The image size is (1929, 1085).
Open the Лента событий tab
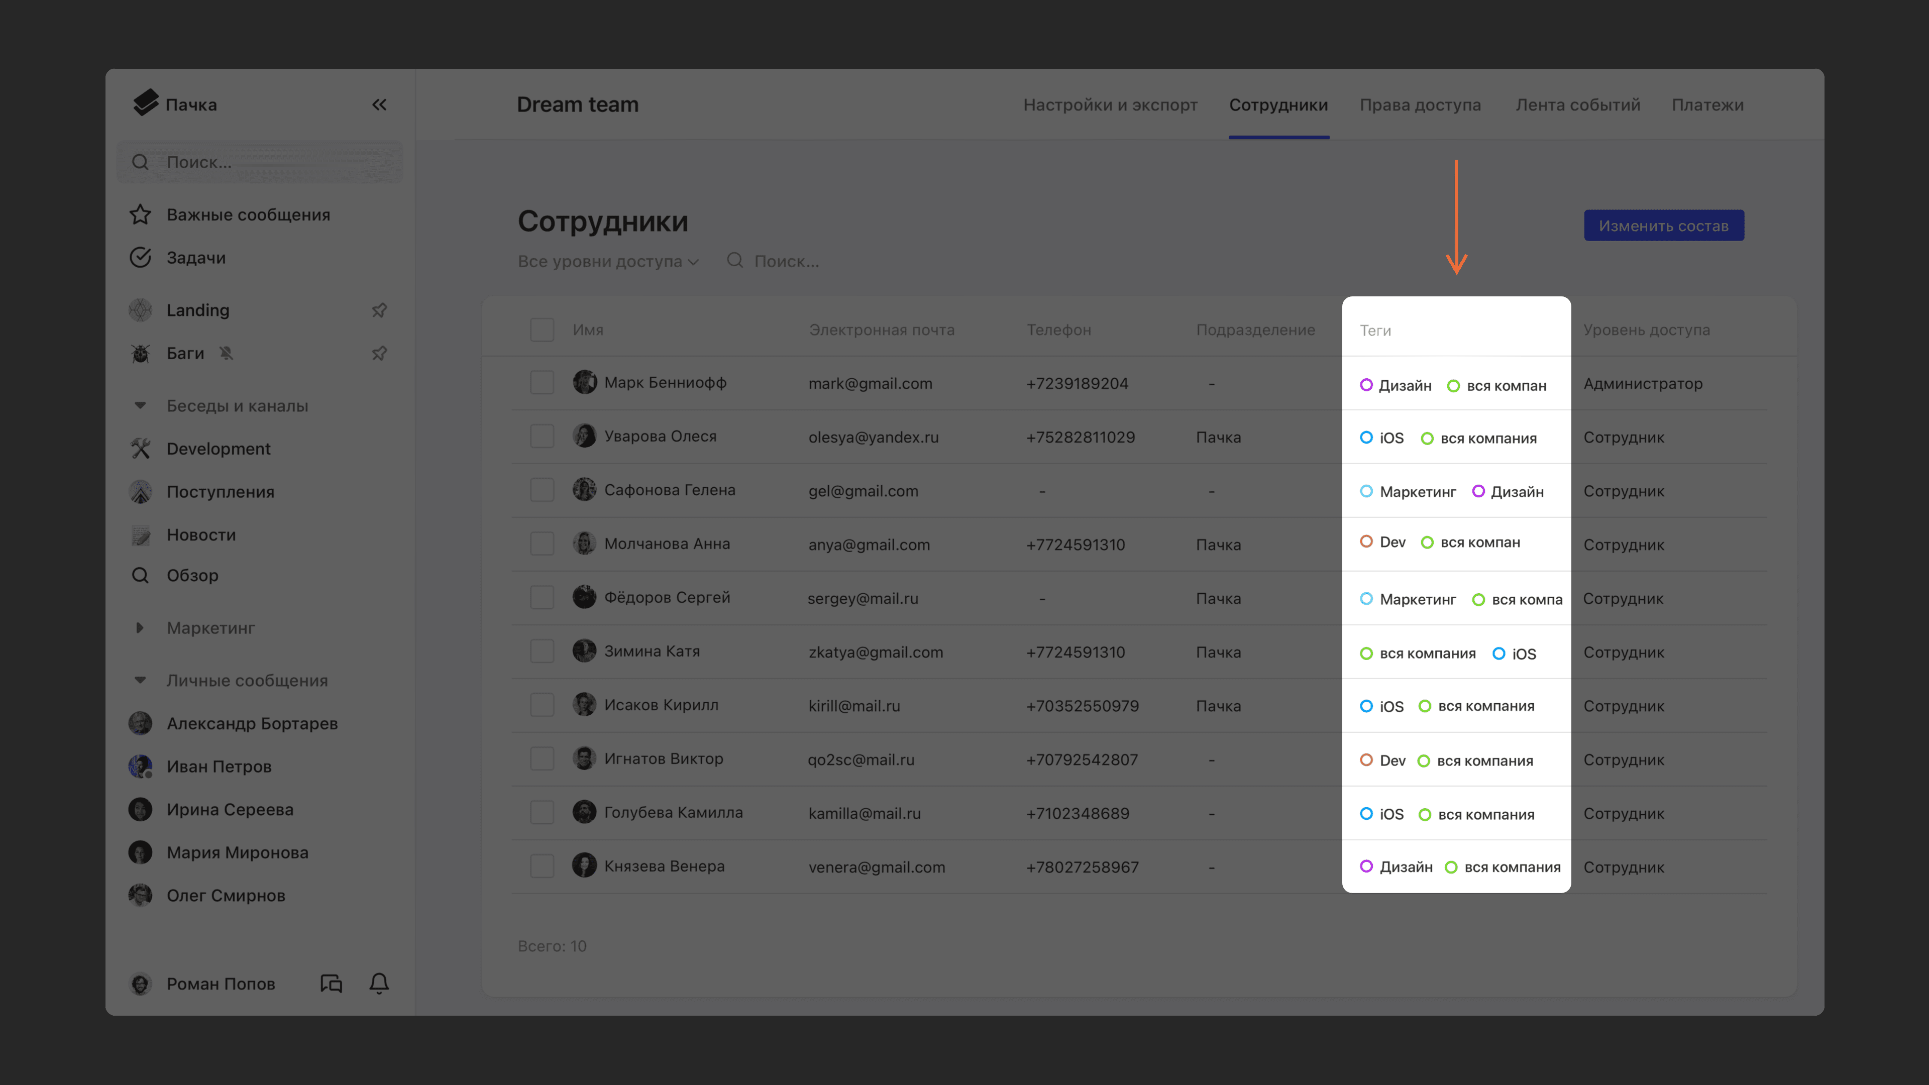coord(1577,105)
